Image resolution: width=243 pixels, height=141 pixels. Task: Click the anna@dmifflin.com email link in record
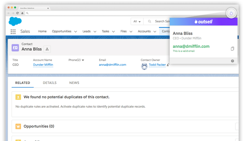click(112, 65)
